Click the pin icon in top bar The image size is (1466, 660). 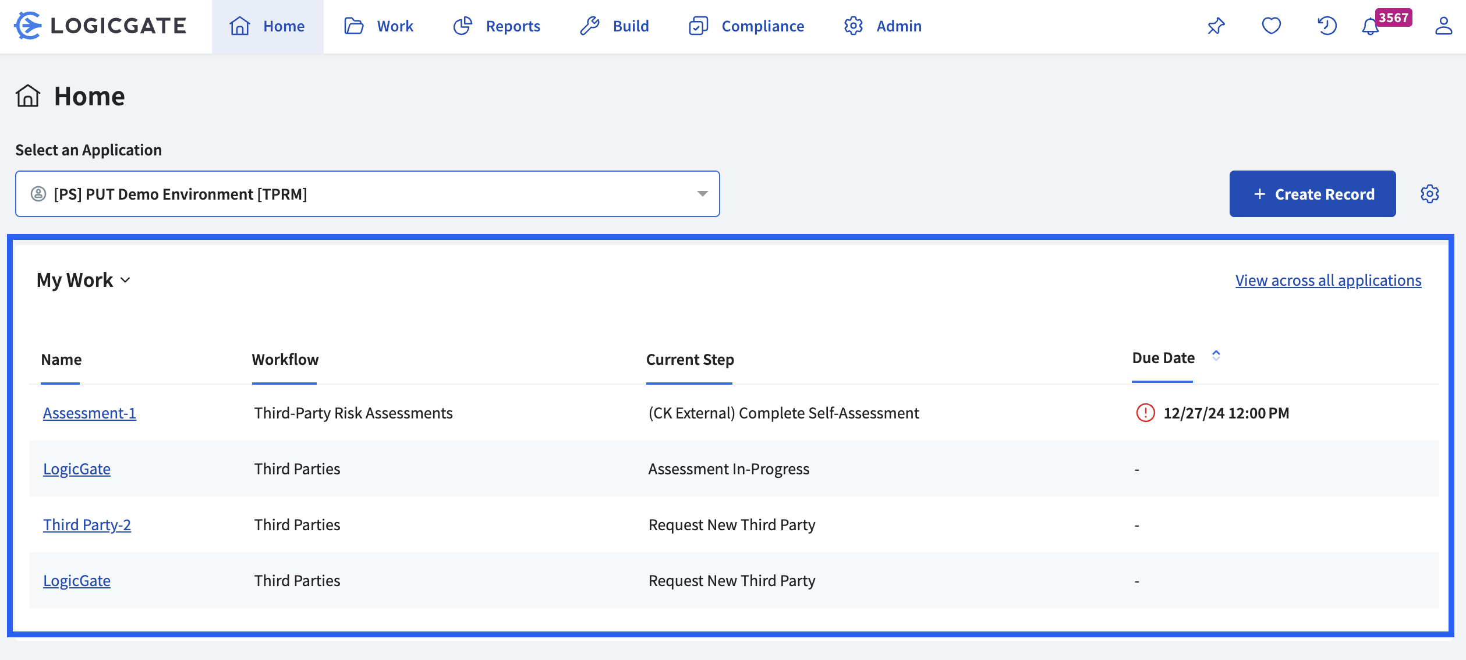(1216, 26)
